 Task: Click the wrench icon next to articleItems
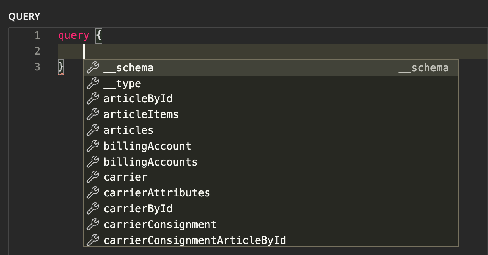pyautogui.click(x=92, y=114)
